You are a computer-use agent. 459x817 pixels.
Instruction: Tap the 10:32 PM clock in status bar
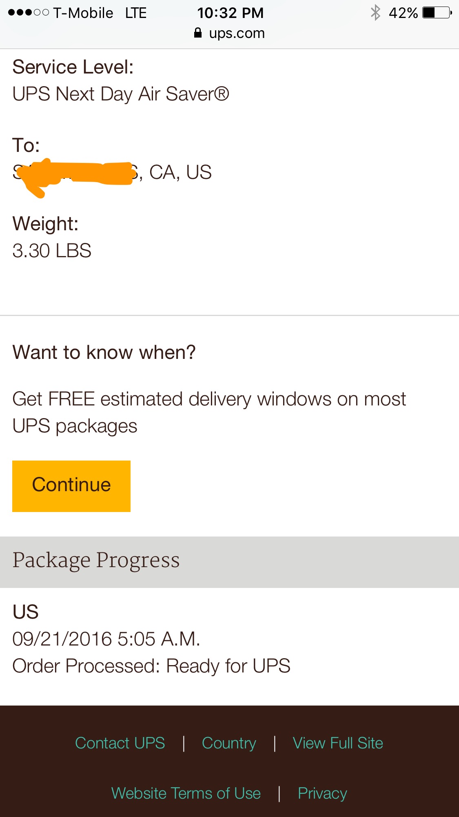coord(231,13)
